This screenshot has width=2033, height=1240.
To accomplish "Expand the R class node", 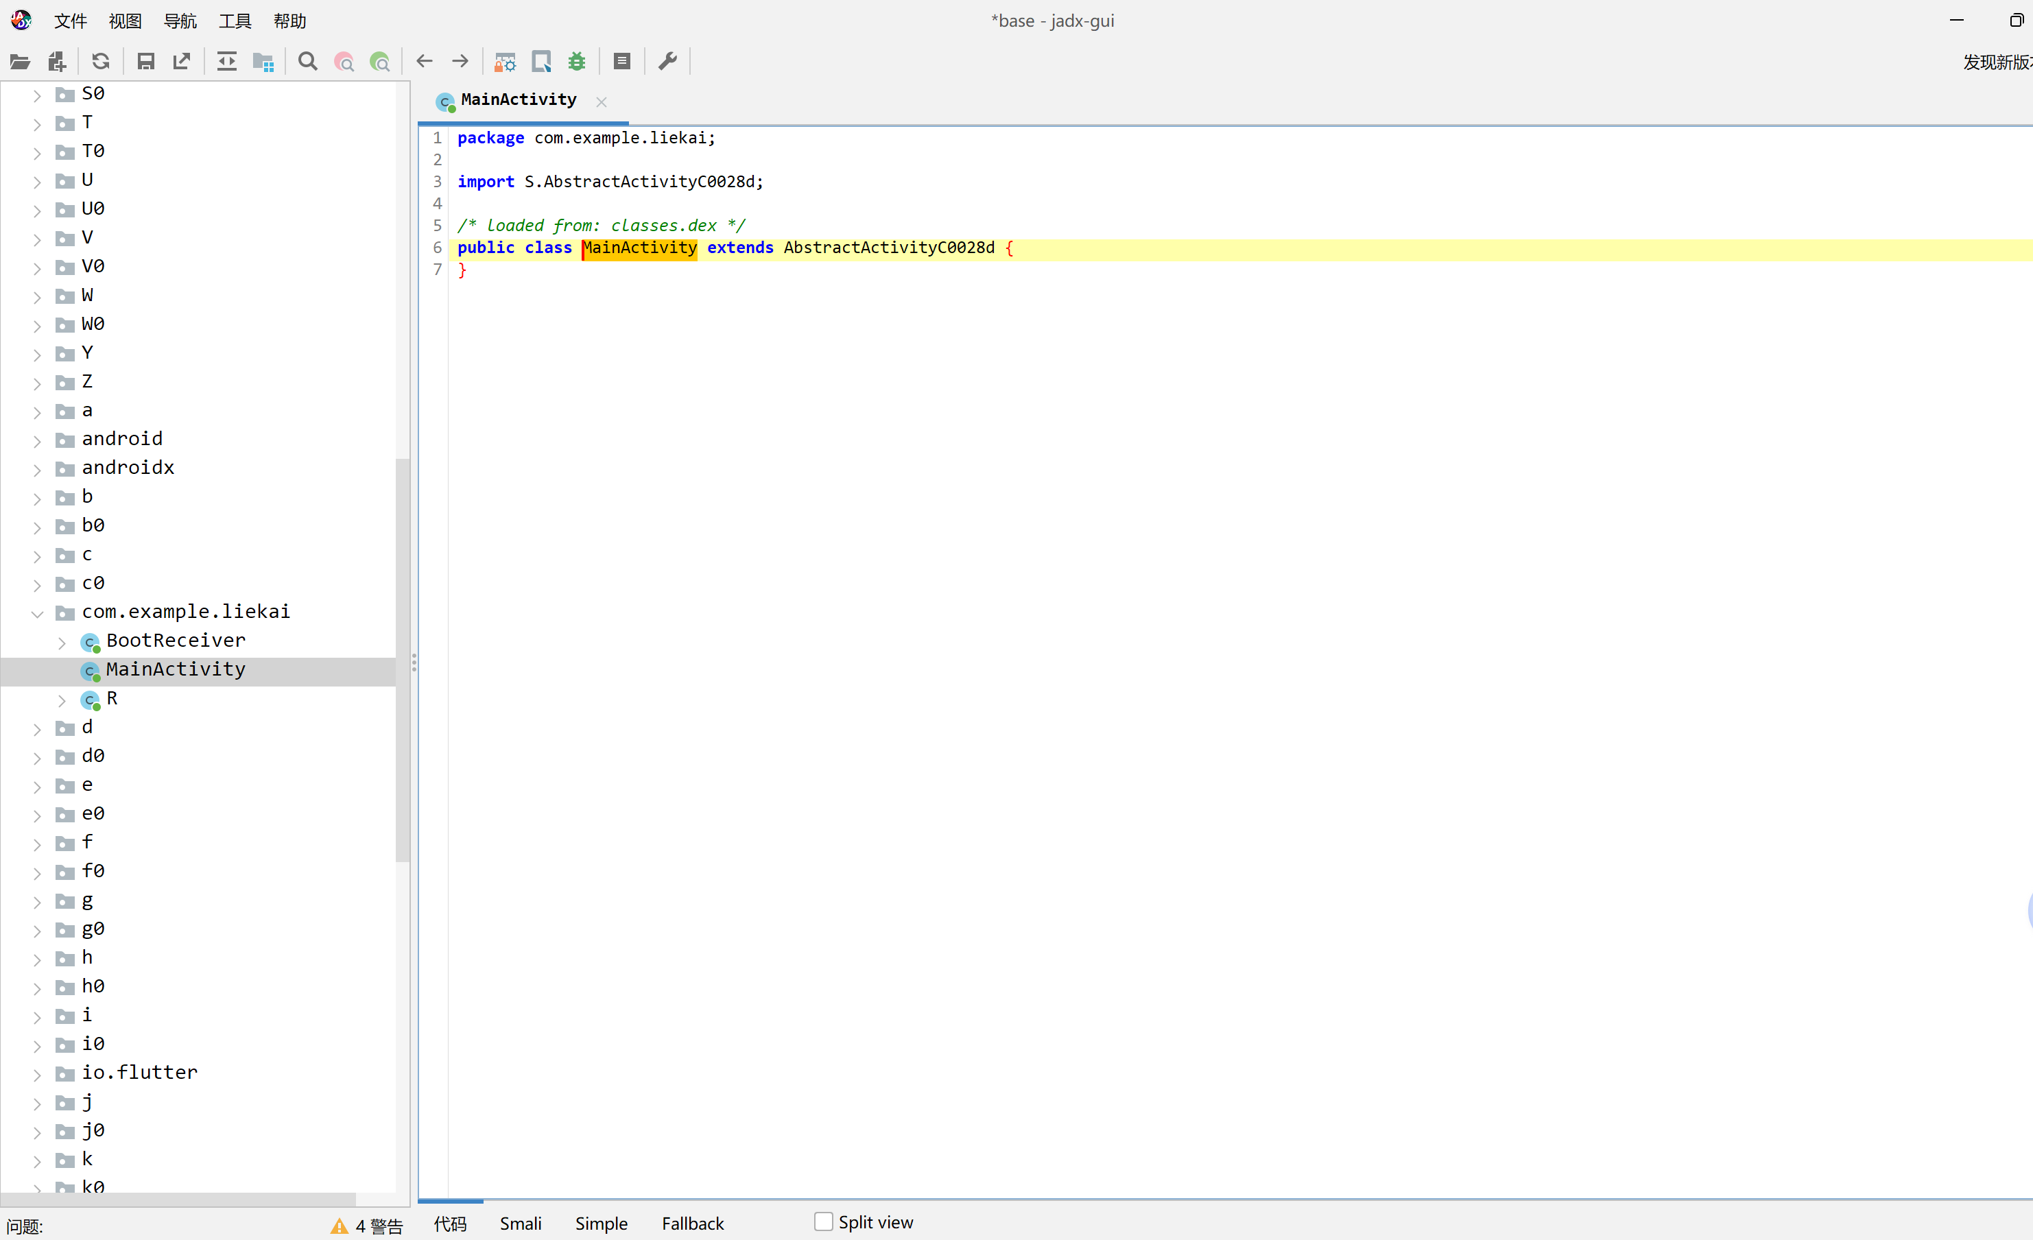I will pyautogui.click(x=62, y=700).
